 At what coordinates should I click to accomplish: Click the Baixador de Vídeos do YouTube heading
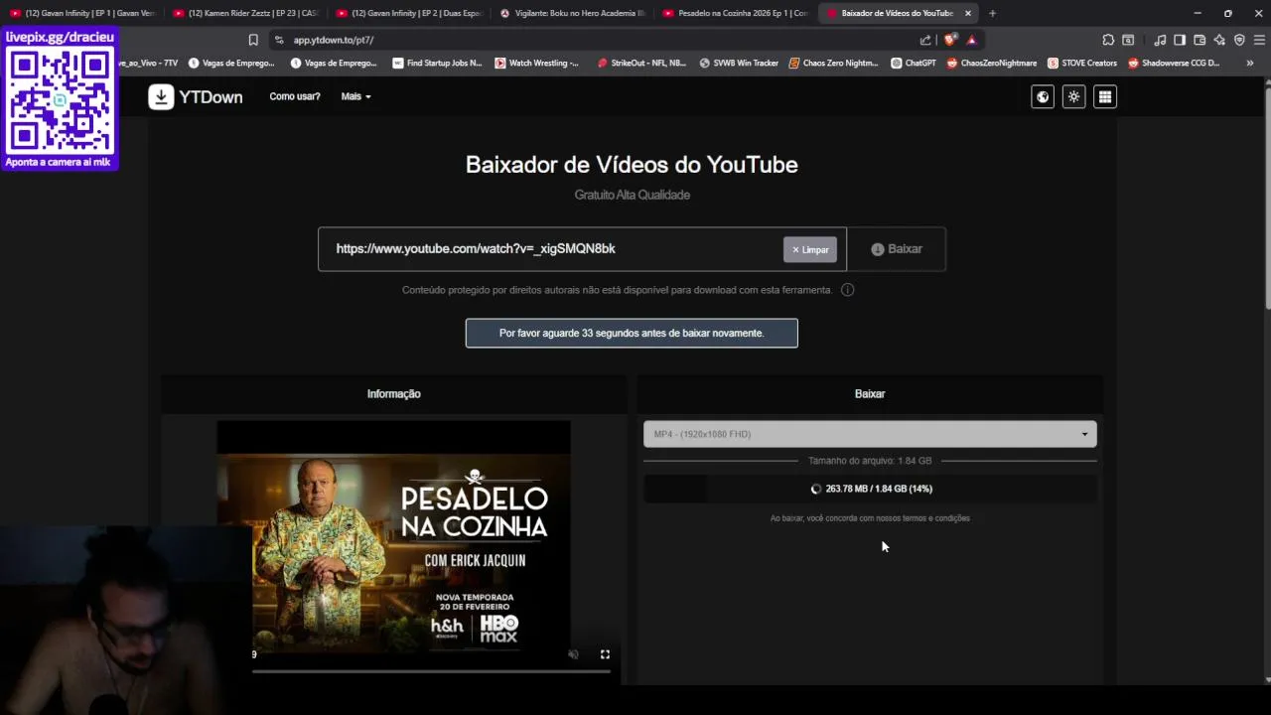coord(632,165)
